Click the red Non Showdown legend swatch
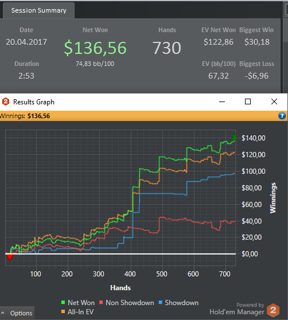This screenshot has width=288, height=320. point(101,302)
